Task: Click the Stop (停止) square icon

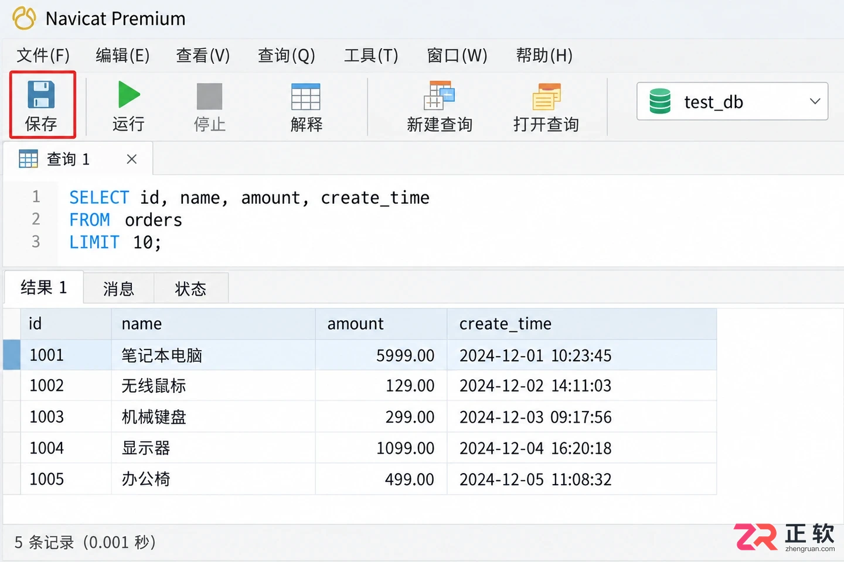Action: [209, 96]
